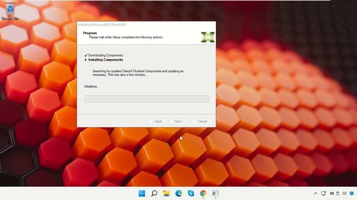Image resolution: width=357 pixels, height=200 pixels.
Task: Click the arrow marker beside Installing Components
Action: [x=85, y=60]
